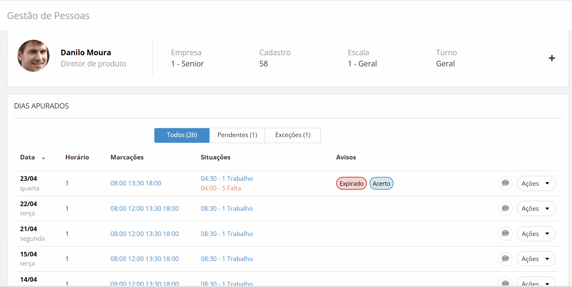572x287 pixels.
Task: Click 08:30 - 1 Trabalho on the 22/04 row
Action: pos(227,208)
